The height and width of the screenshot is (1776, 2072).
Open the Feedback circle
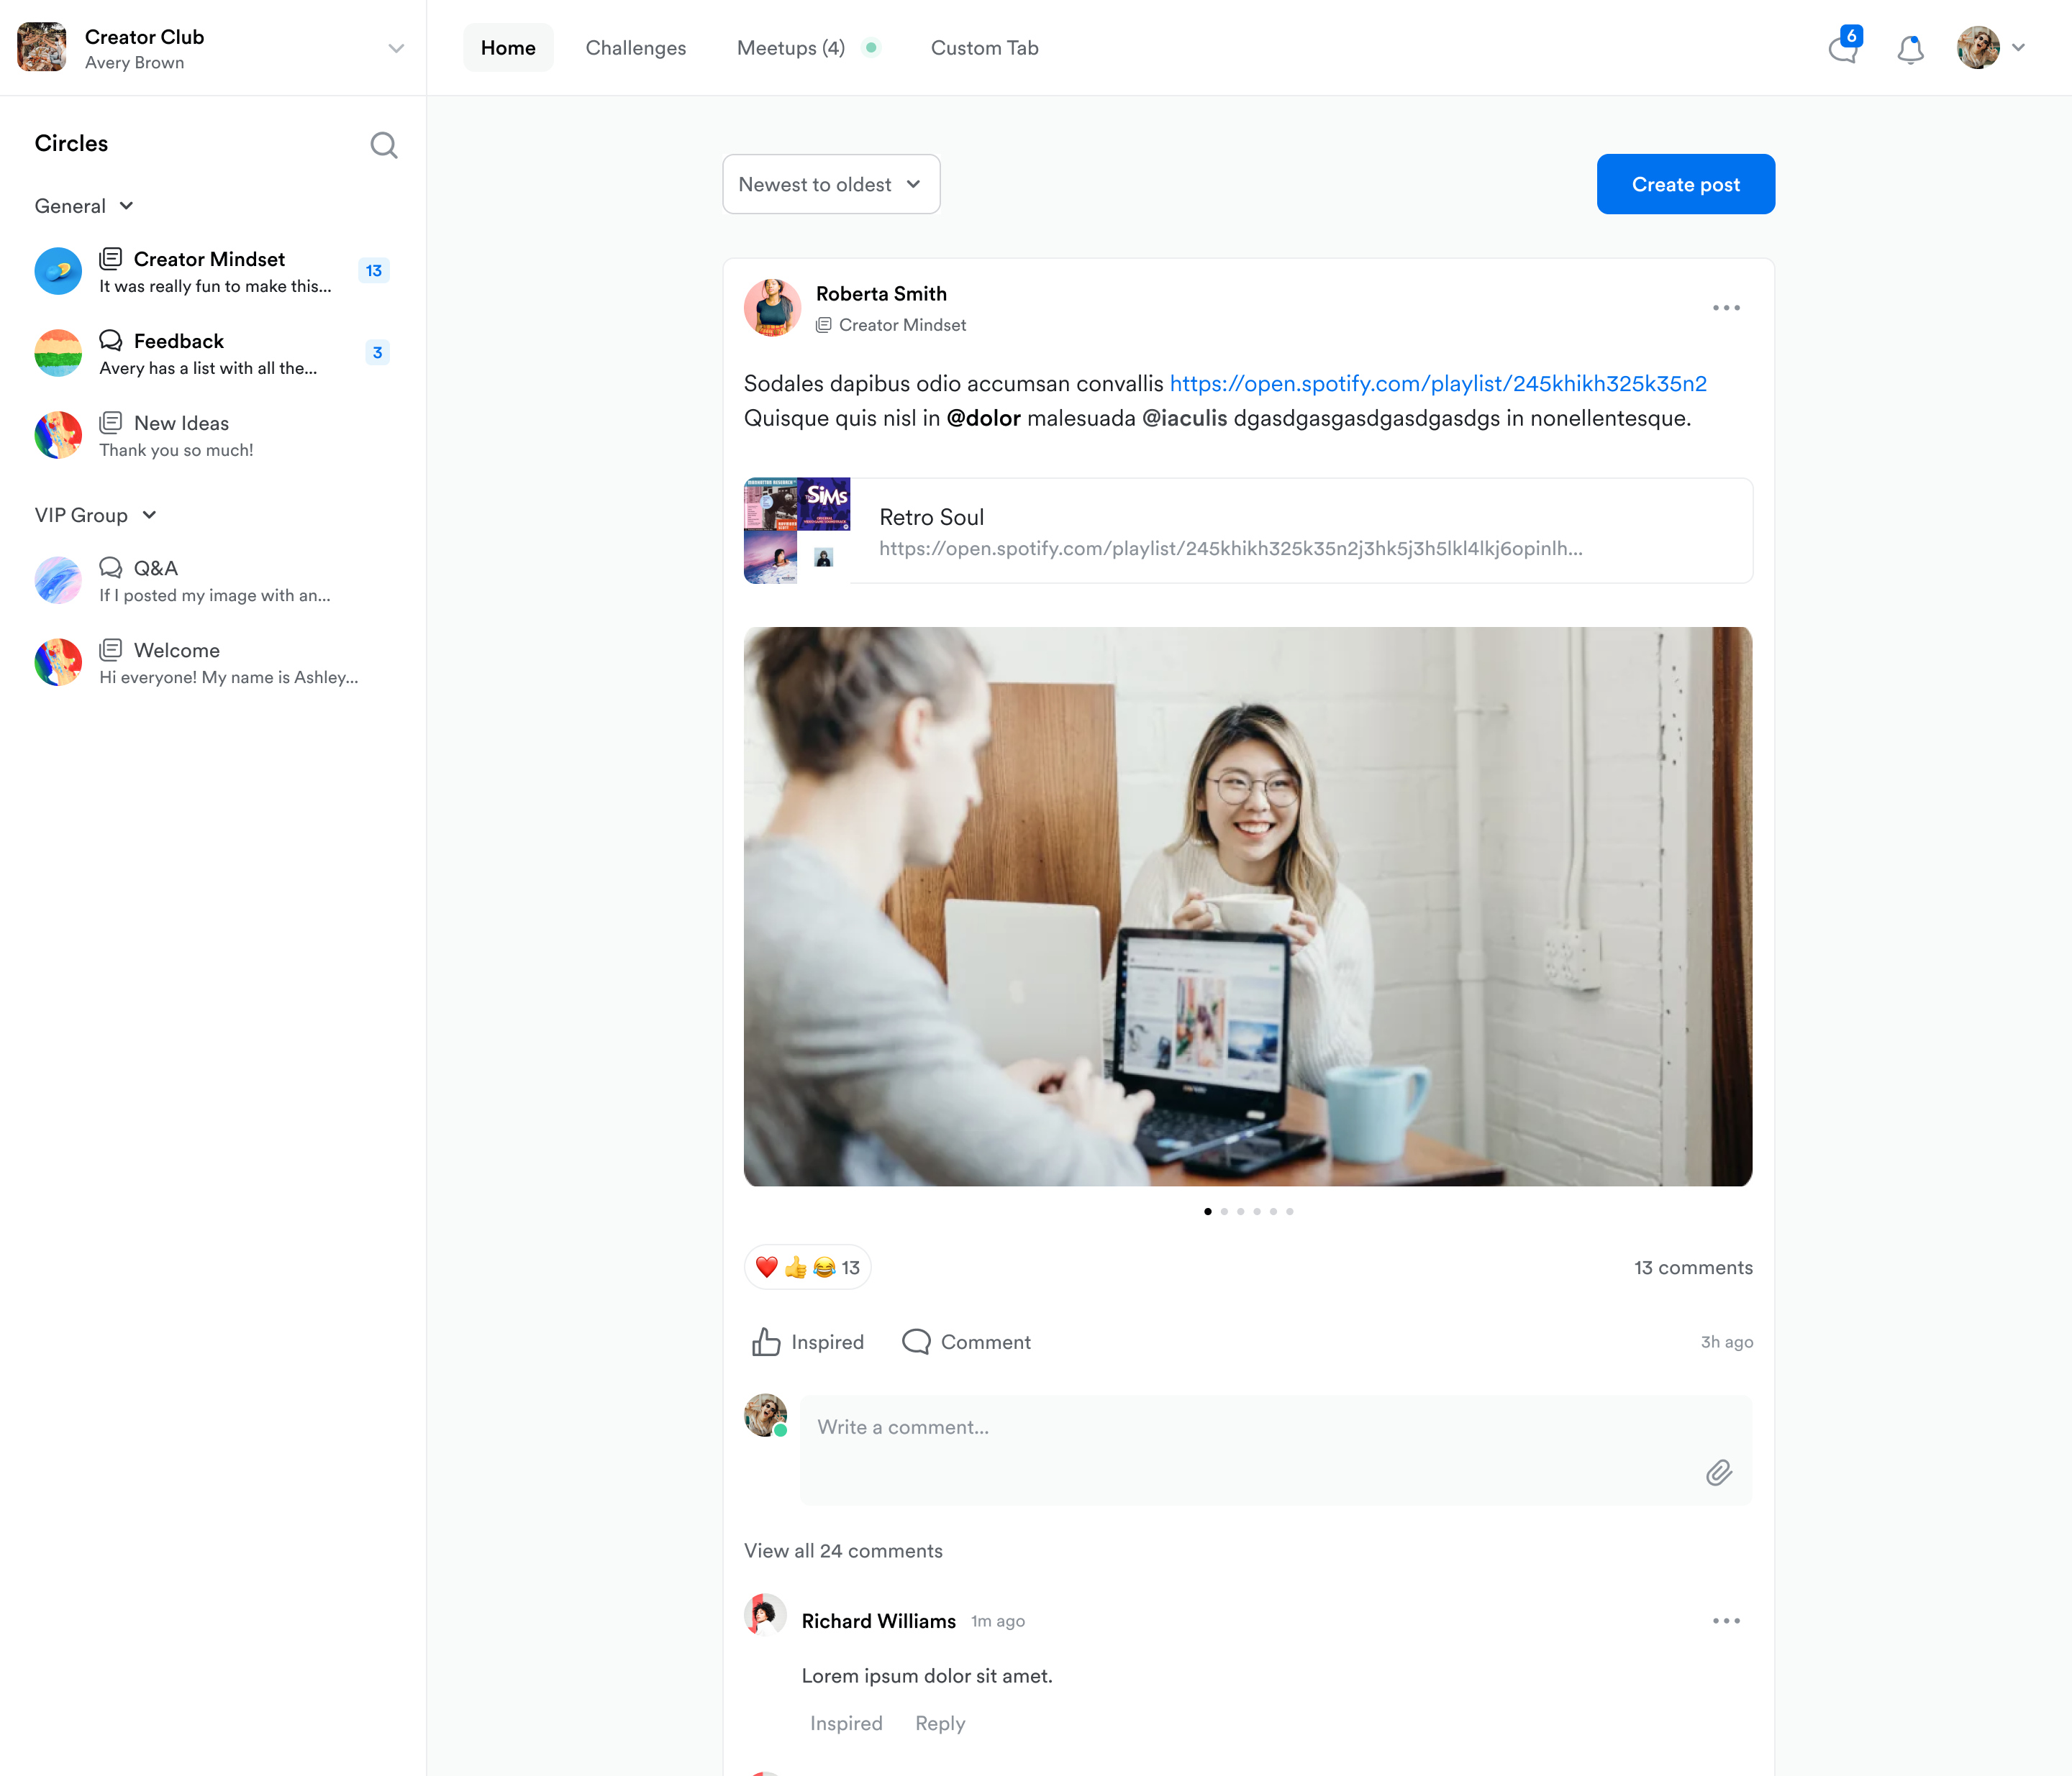click(x=212, y=353)
